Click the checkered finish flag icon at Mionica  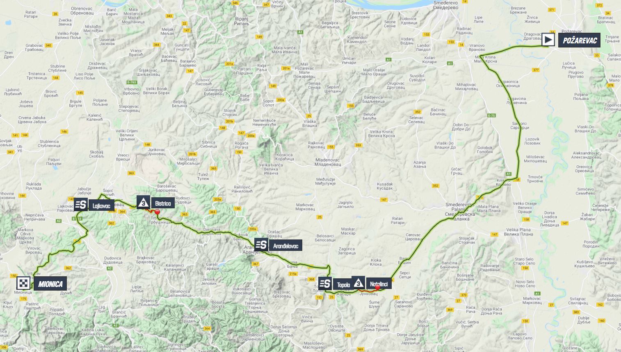(23, 283)
